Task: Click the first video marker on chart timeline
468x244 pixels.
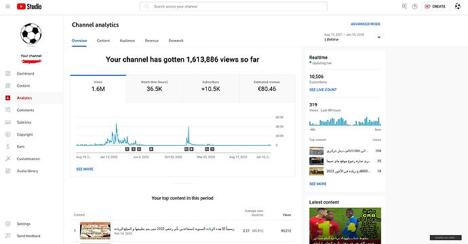Action: [127, 149]
